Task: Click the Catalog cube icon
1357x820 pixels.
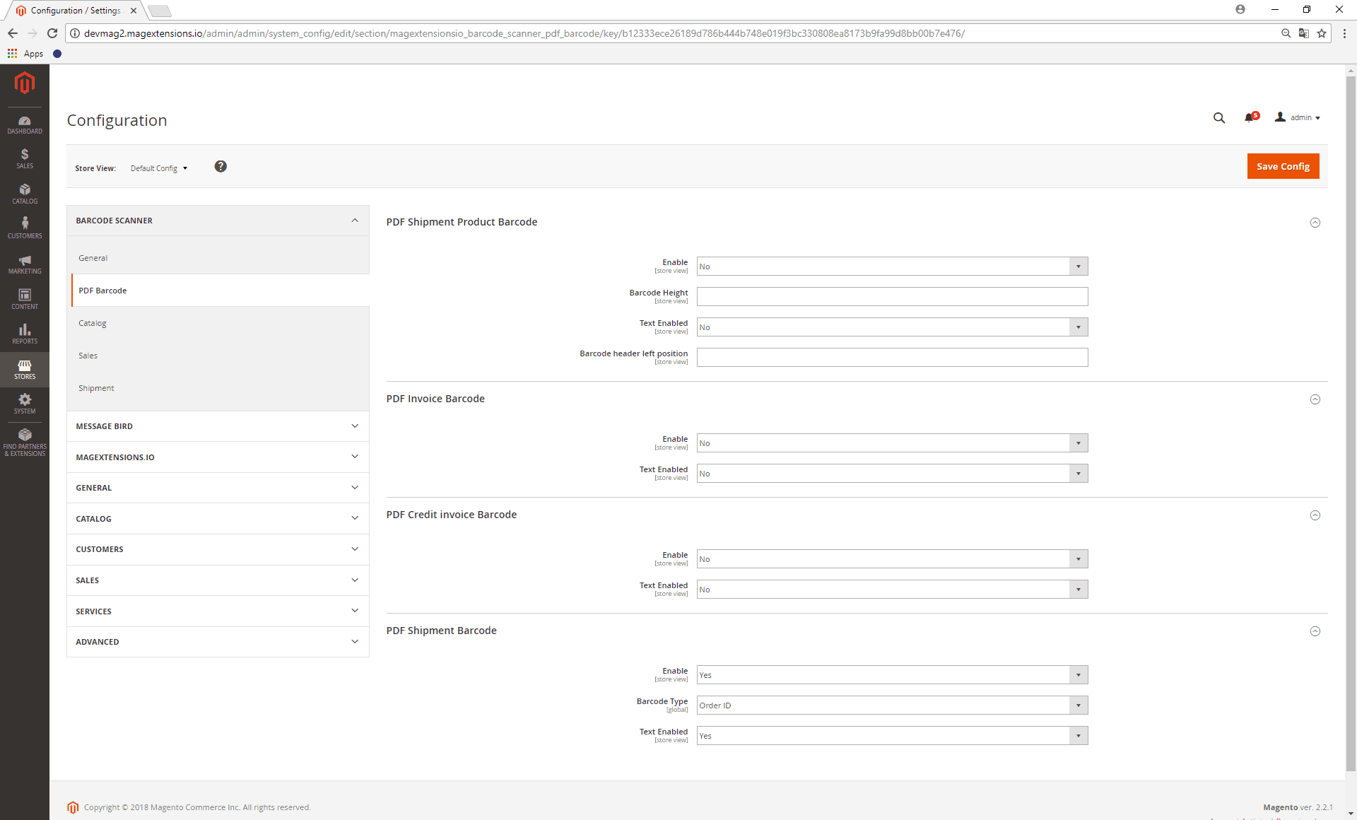Action: tap(25, 194)
